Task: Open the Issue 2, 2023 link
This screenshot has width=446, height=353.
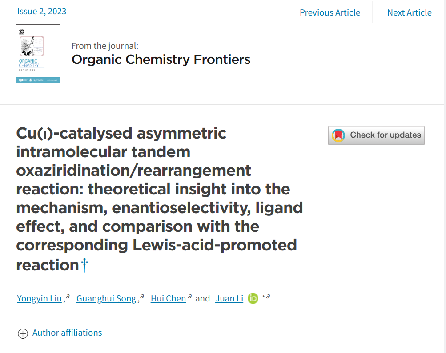Action: (x=42, y=11)
